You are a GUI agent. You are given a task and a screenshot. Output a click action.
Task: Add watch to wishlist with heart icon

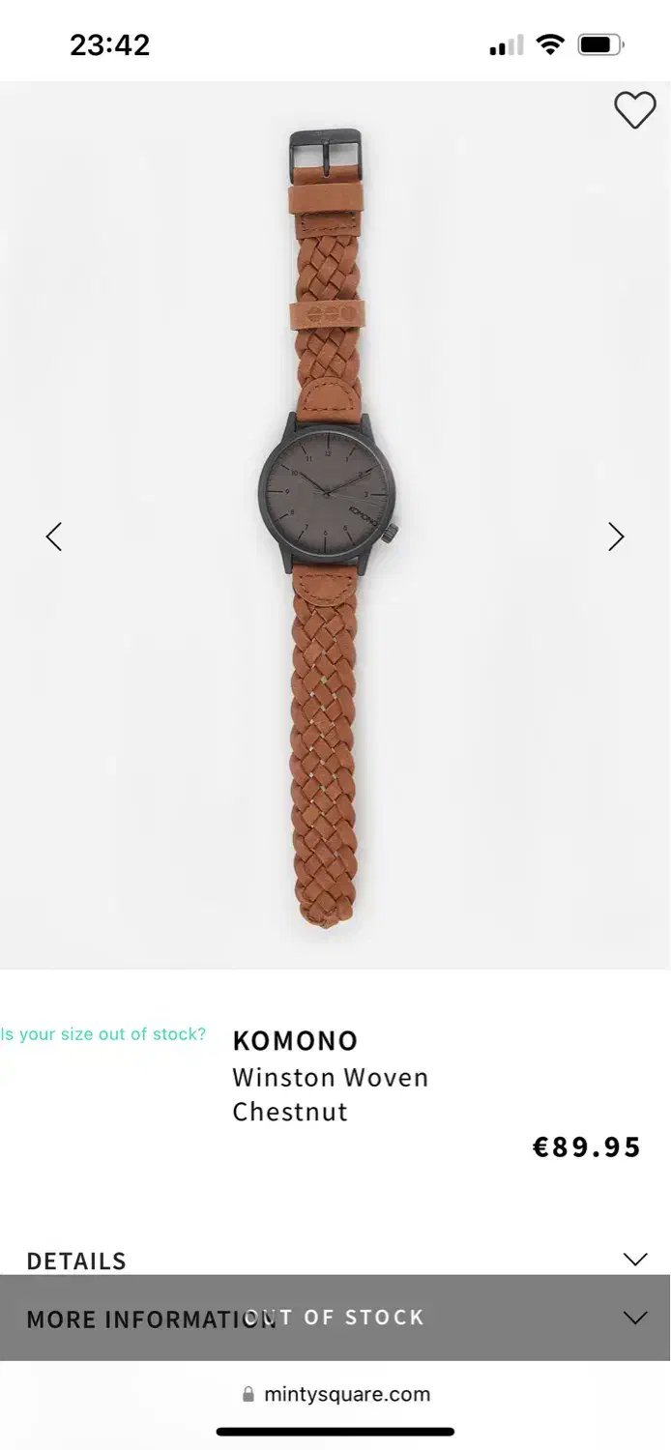click(x=635, y=110)
